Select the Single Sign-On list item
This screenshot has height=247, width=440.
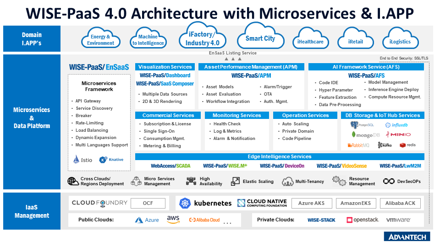click(x=159, y=131)
